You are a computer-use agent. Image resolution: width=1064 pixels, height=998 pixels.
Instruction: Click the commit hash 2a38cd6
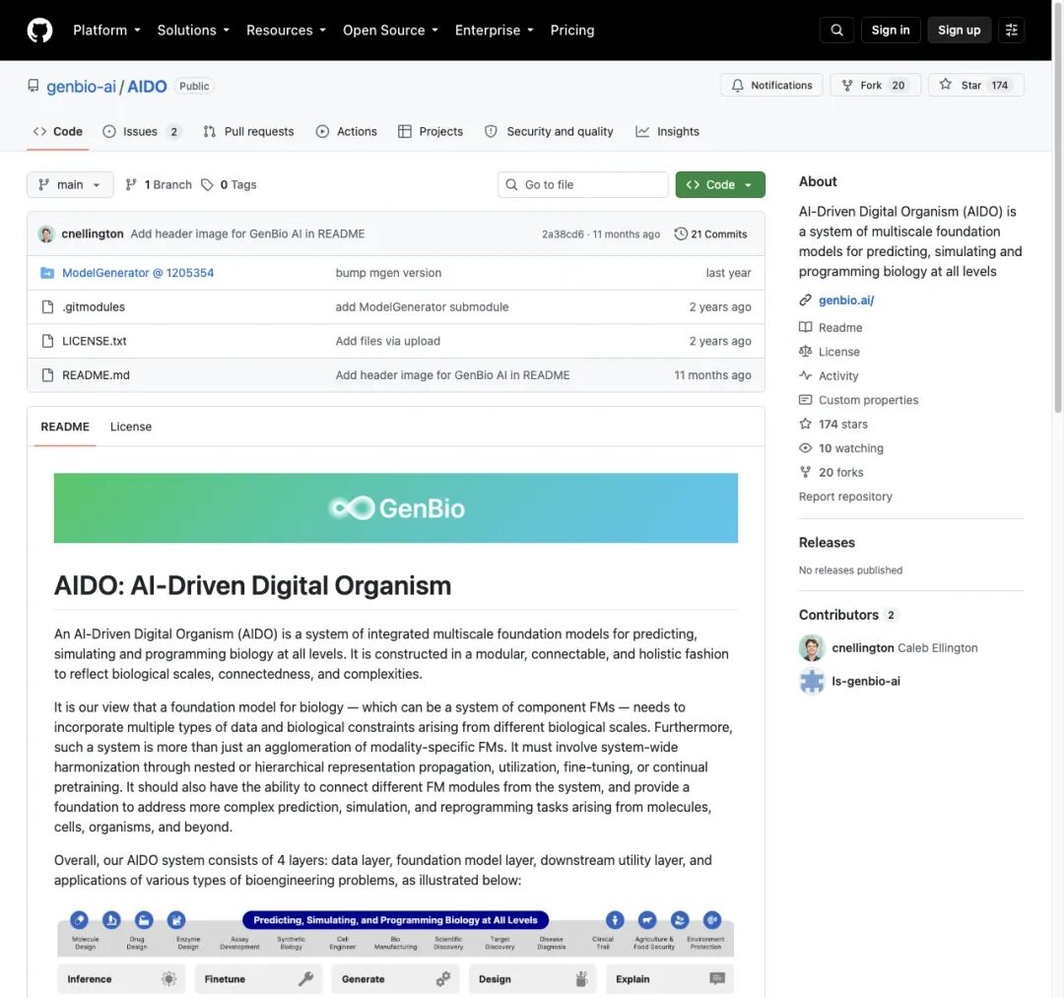click(x=563, y=234)
